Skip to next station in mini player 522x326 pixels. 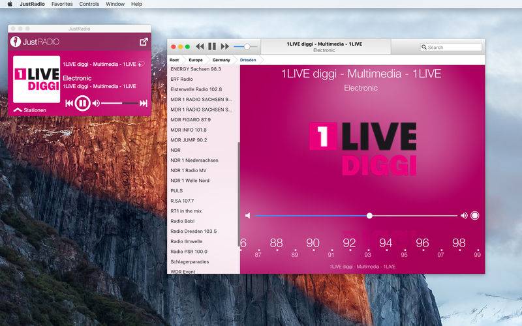[144, 103]
